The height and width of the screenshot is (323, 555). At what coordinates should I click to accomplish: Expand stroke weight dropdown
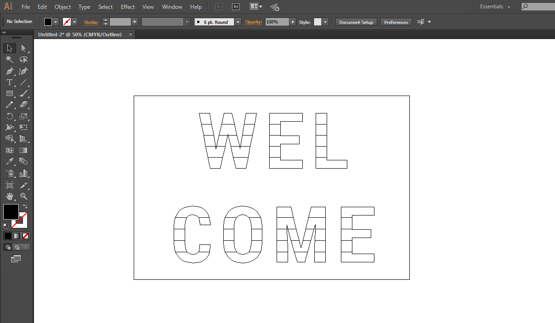(135, 22)
